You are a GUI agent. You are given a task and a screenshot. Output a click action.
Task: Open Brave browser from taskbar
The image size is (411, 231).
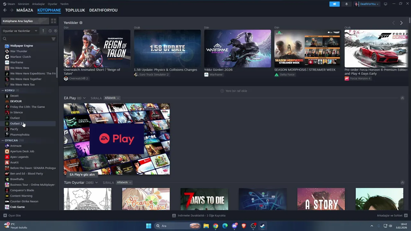click(x=244, y=226)
